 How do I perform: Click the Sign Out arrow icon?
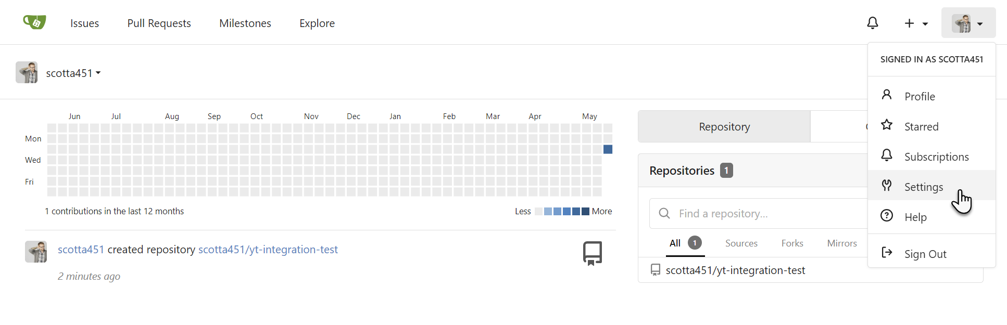tap(887, 253)
